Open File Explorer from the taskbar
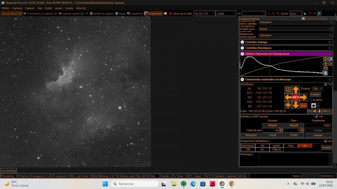The width and height of the screenshot is (337, 189). (x=174, y=184)
